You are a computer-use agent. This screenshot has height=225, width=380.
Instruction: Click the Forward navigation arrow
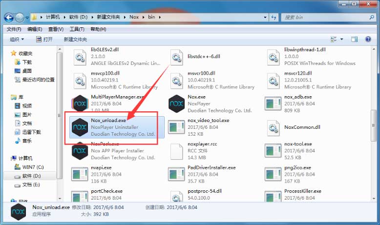(20, 18)
